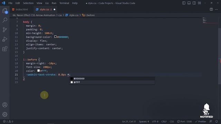Split the editor to the right
The width and height of the screenshot is (221, 124).
[x=211, y=9]
